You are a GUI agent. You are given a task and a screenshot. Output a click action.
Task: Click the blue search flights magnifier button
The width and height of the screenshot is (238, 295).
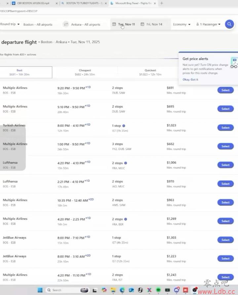coord(229,24)
